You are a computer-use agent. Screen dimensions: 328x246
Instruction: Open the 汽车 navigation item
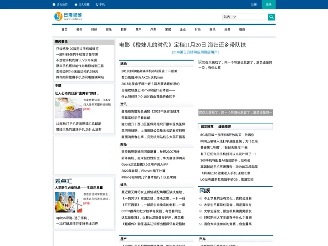[154, 30]
